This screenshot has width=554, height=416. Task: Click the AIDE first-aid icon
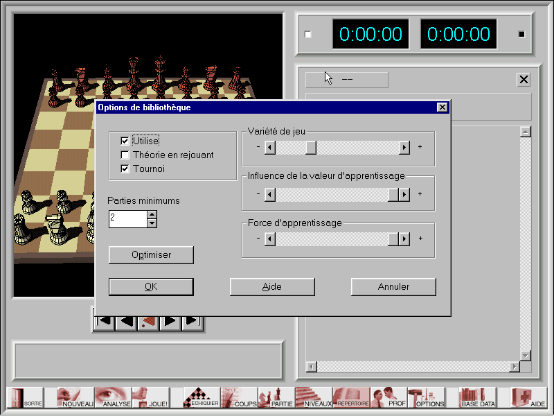528,397
